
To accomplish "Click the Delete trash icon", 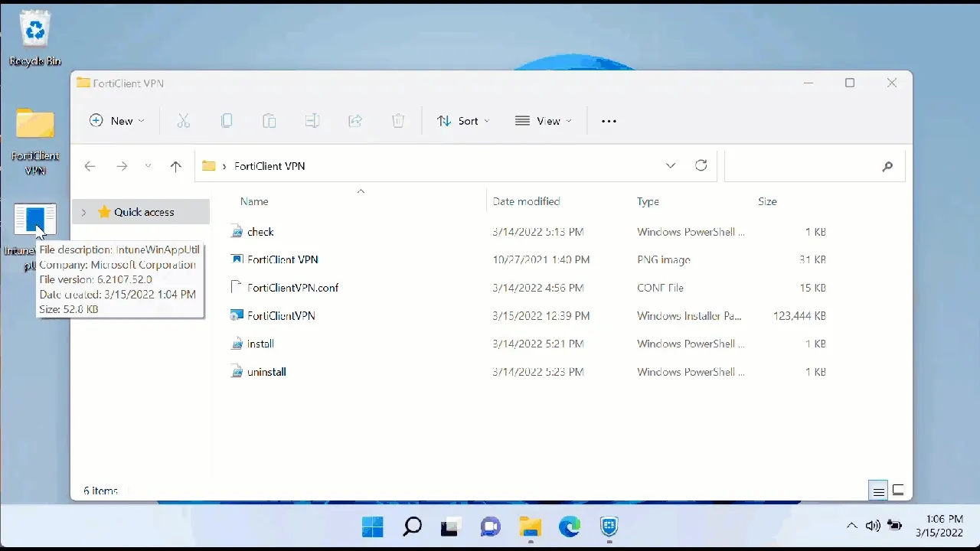I will pos(398,121).
